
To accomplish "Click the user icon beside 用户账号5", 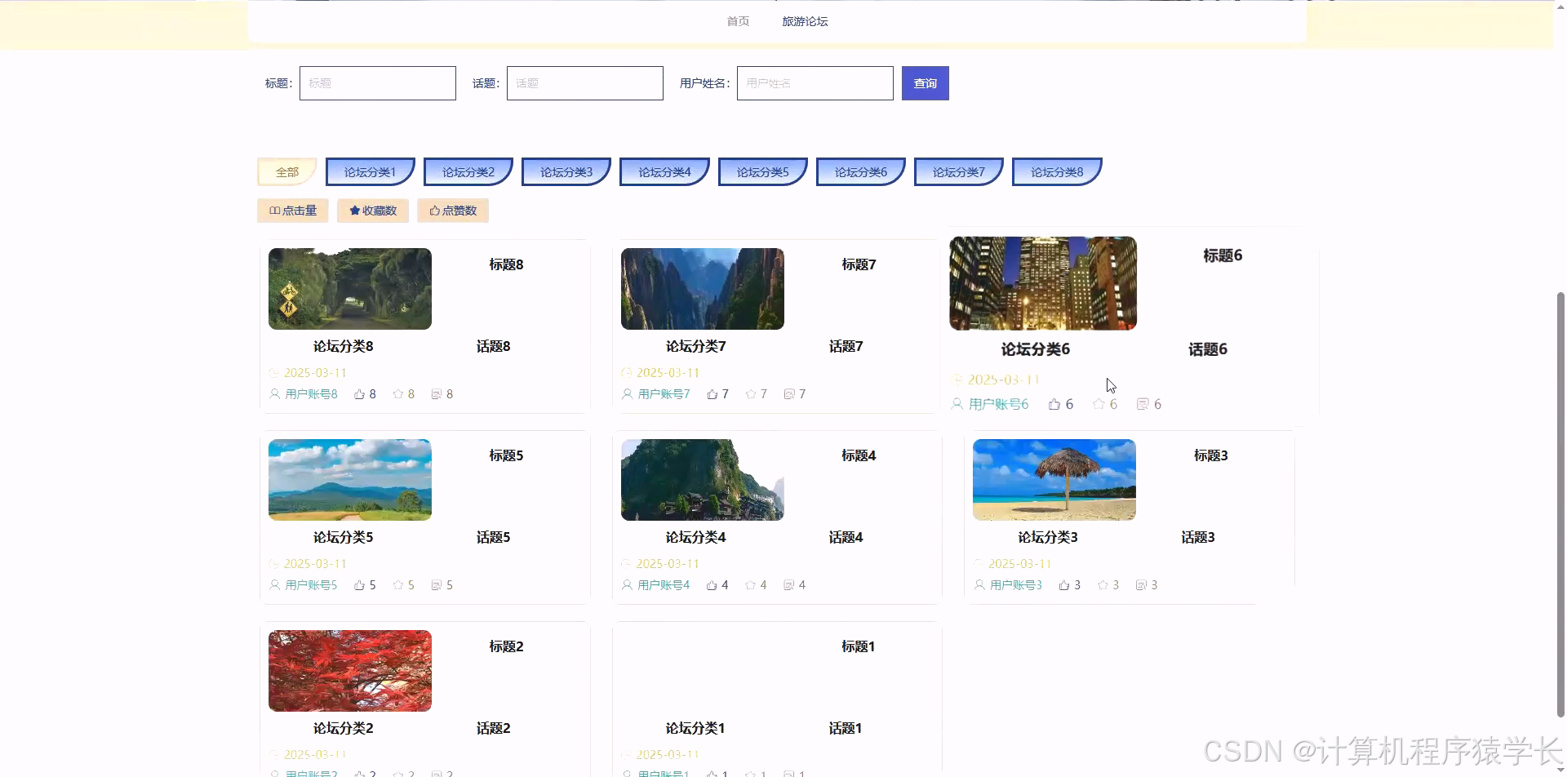I will [274, 584].
